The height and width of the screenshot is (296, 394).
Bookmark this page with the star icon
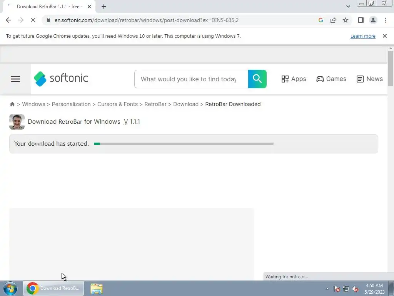[x=346, y=20]
